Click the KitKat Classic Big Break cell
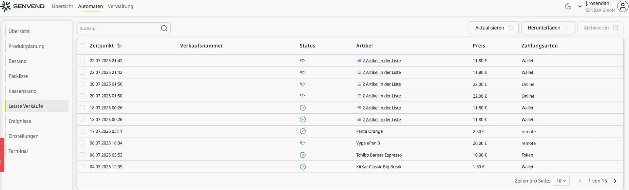The height and width of the screenshot is (190, 629). coord(379,167)
